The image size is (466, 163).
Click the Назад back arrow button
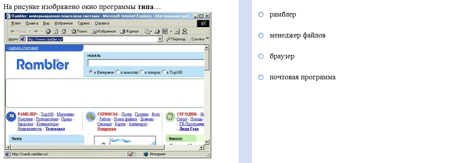19,31
